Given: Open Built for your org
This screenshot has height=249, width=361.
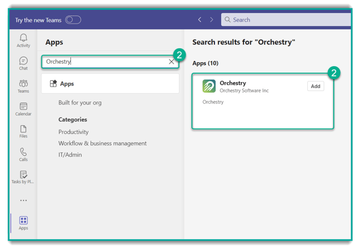Looking at the screenshot, I should click(x=80, y=103).
